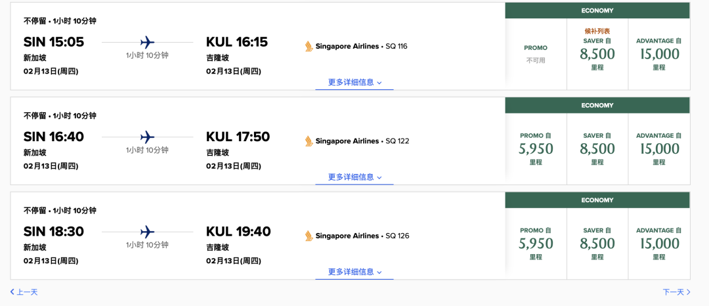Click the Singapore Airlines logo for SQ 116
The width and height of the screenshot is (709, 306).
pos(309,46)
